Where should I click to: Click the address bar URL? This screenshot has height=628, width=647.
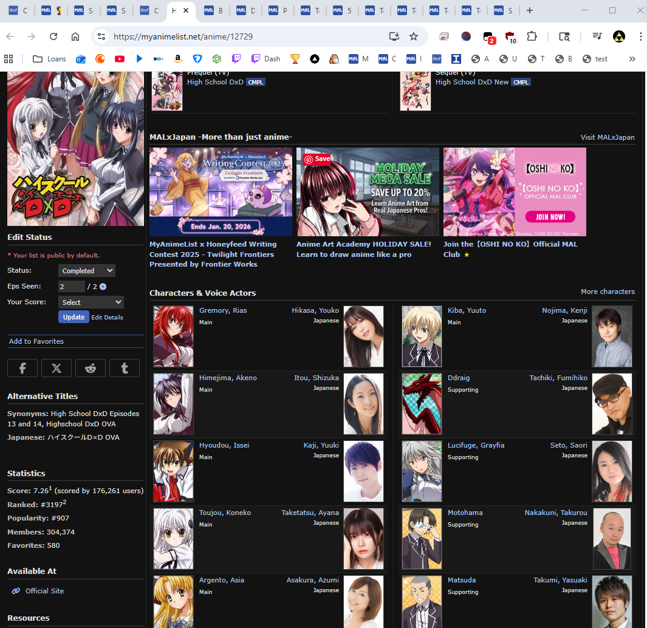[183, 36]
